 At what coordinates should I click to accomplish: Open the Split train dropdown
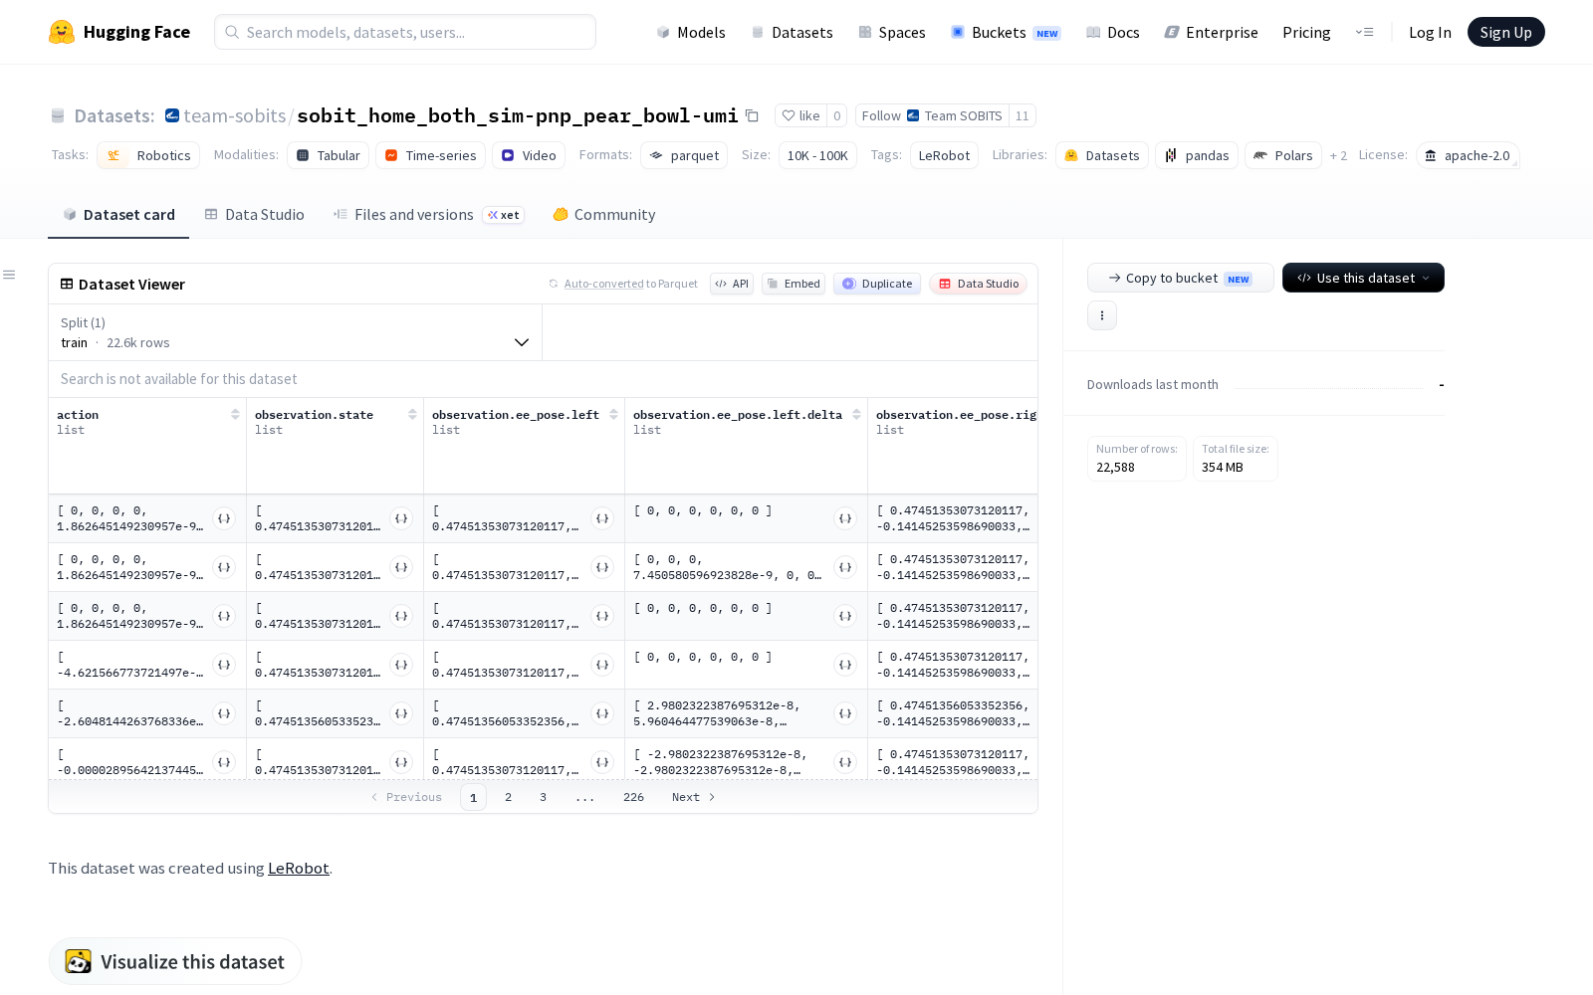pyautogui.click(x=296, y=332)
